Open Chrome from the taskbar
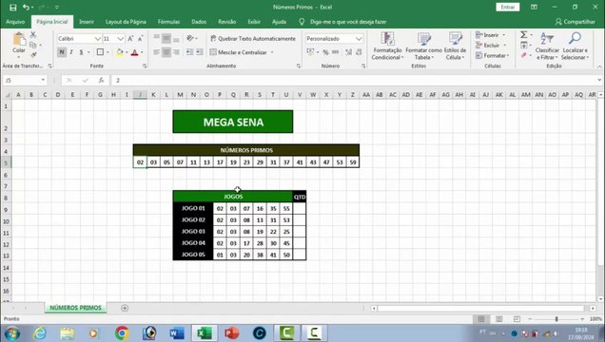The image size is (605, 342). (x=122, y=333)
